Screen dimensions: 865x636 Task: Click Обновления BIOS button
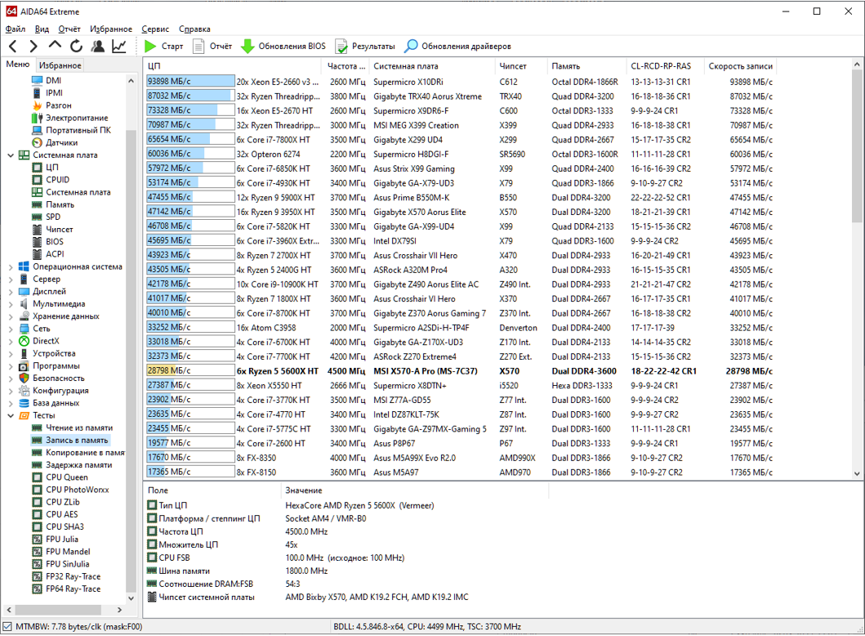[x=283, y=47]
